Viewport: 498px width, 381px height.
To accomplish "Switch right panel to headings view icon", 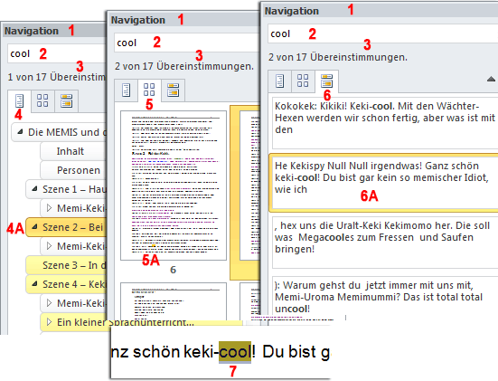I will [x=279, y=81].
